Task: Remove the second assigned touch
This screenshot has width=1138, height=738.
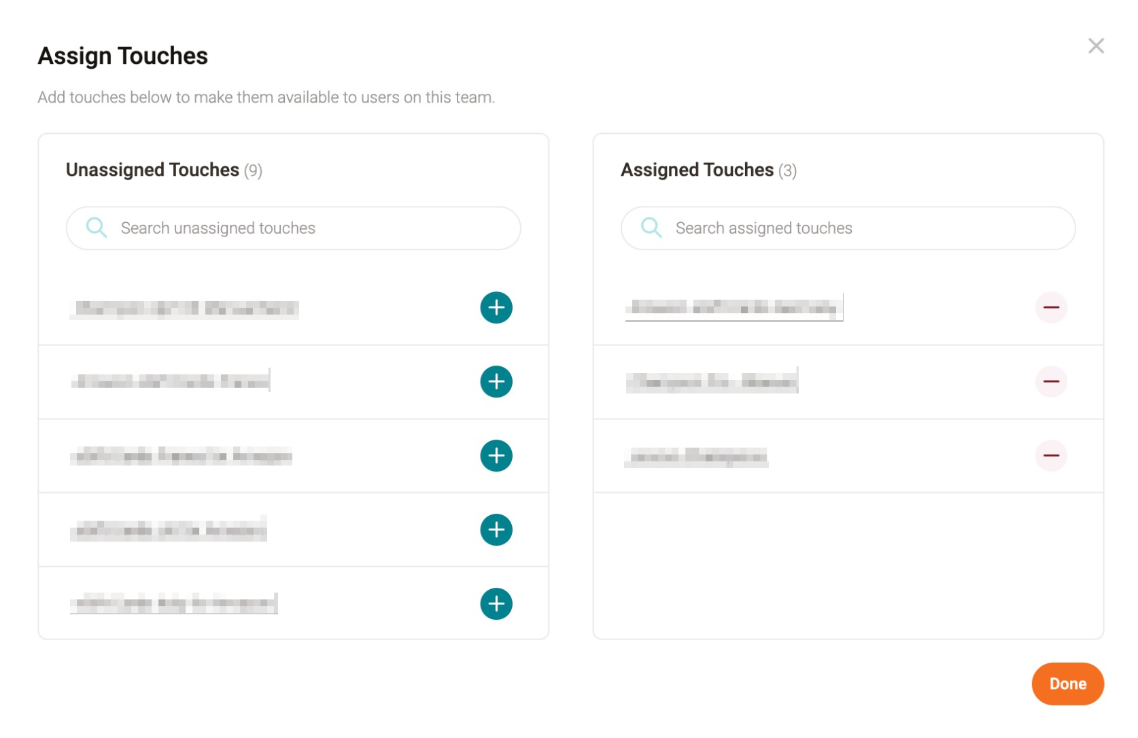Action: (1051, 382)
